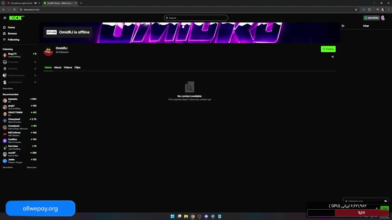The height and width of the screenshot is (220, 392).
Task: Click the green Chat send button
Action: point(385,208)
